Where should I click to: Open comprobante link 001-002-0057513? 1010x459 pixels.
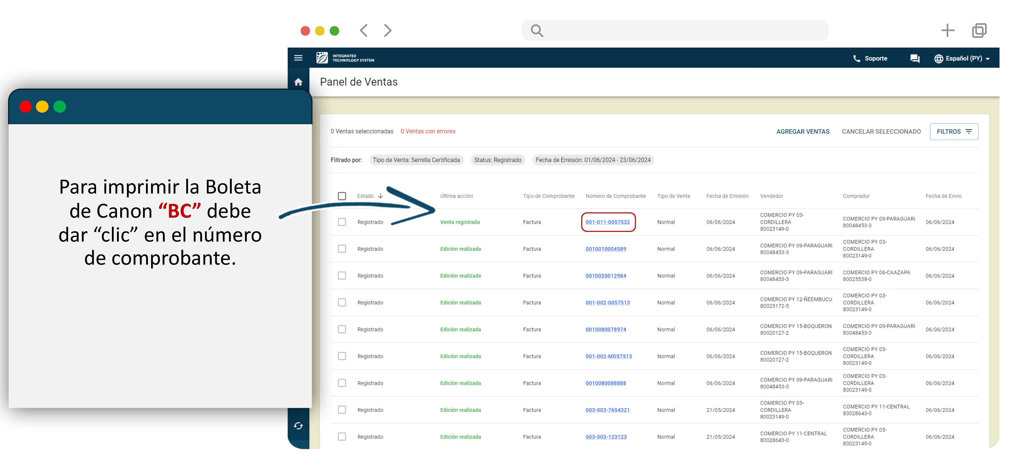pyautogui.click(x=607, y=303)
